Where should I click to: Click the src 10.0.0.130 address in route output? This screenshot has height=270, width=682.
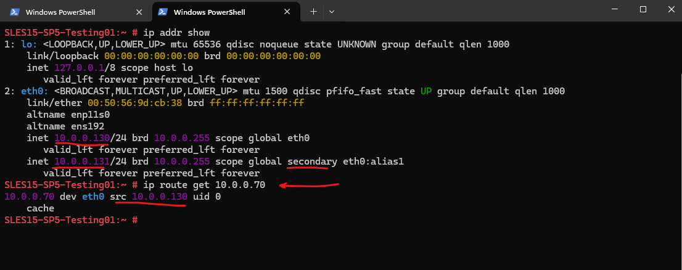click(160, 197)
